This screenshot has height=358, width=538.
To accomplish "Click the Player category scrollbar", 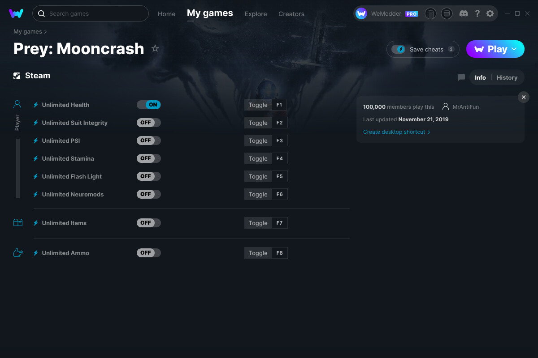I will 18,168.
